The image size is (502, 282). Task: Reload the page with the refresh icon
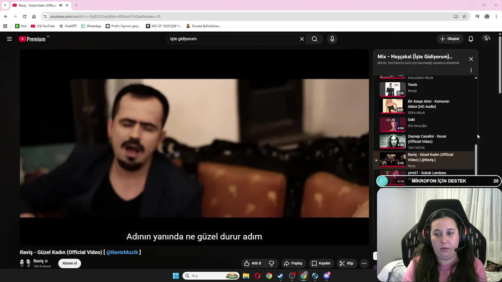(x=24, y=16)
